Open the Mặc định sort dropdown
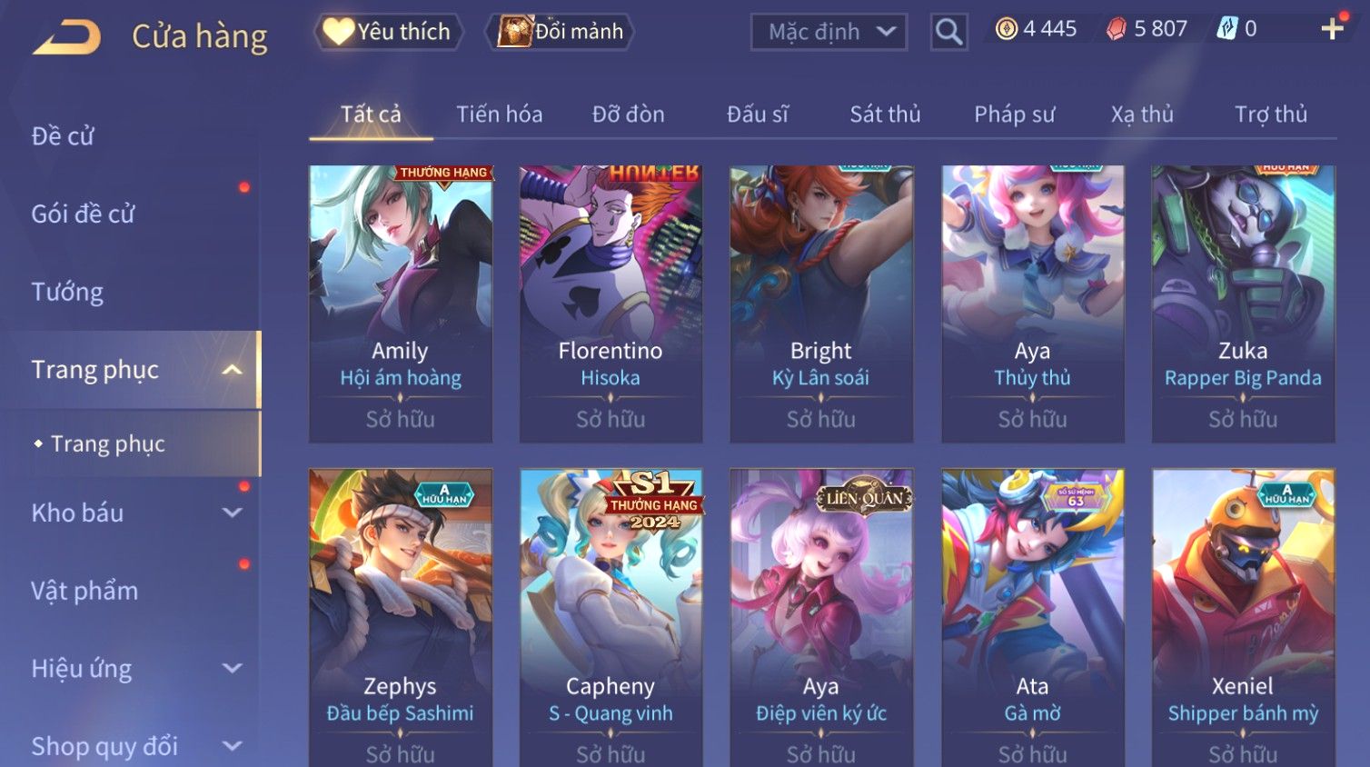The image size is (1370, 767). (829, 32)
